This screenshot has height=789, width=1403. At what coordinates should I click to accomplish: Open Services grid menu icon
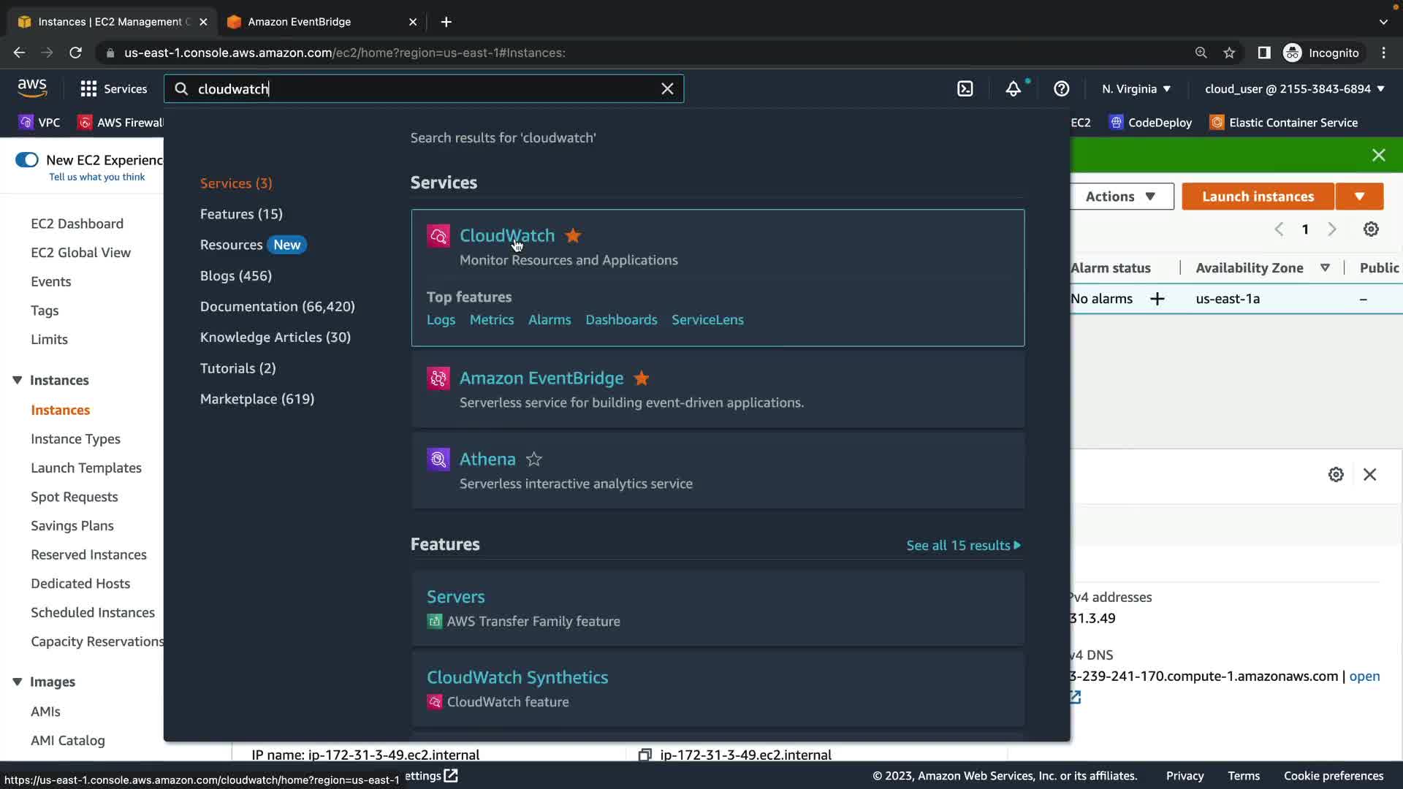[88, 89]
